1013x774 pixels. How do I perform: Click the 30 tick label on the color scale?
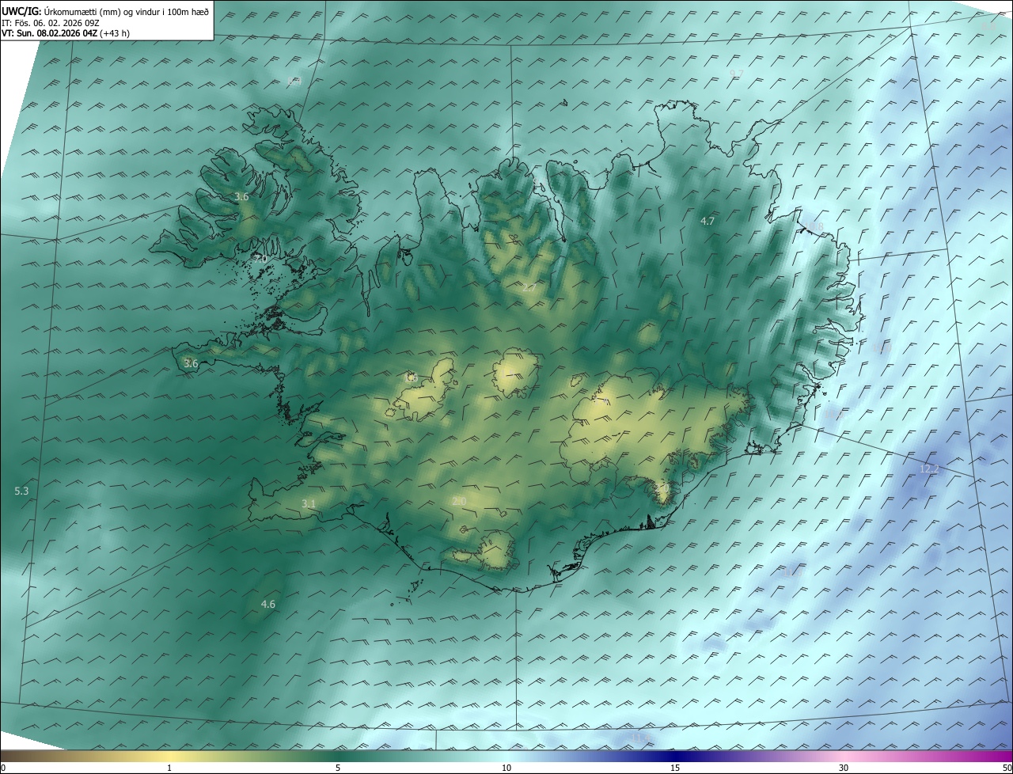[844, 768]
